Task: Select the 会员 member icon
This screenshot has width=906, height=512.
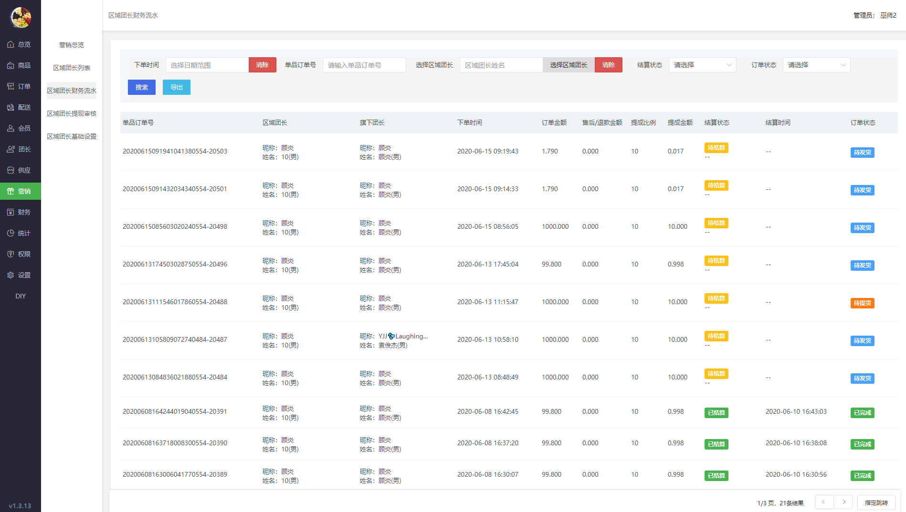Action: [x=11, y=128]
